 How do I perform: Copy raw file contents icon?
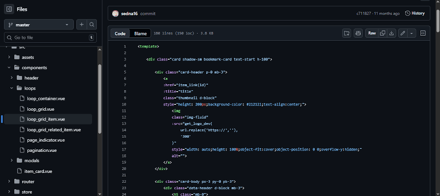[382, 33]
